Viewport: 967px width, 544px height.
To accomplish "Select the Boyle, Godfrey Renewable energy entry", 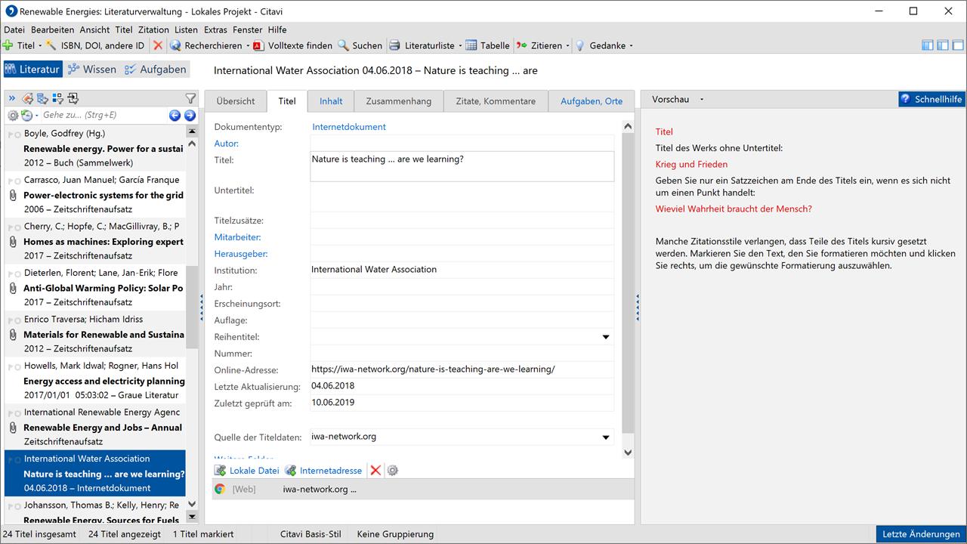I will click(x=95, y=148).
